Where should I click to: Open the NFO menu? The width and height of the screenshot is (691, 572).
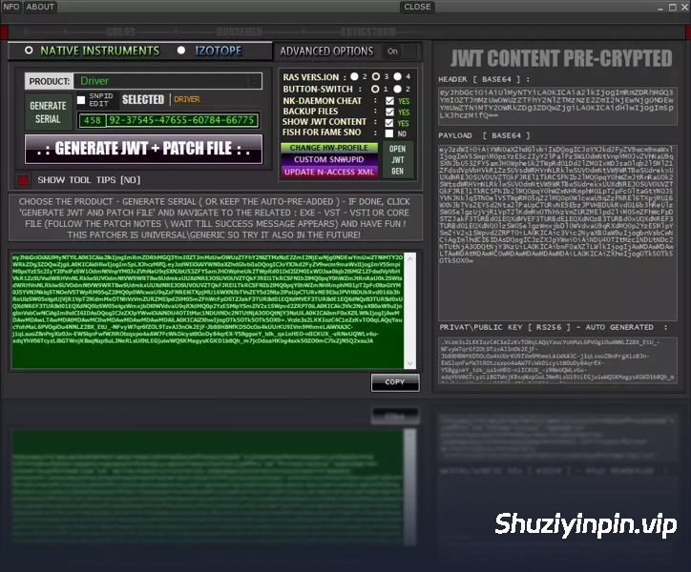pos(10,7)
